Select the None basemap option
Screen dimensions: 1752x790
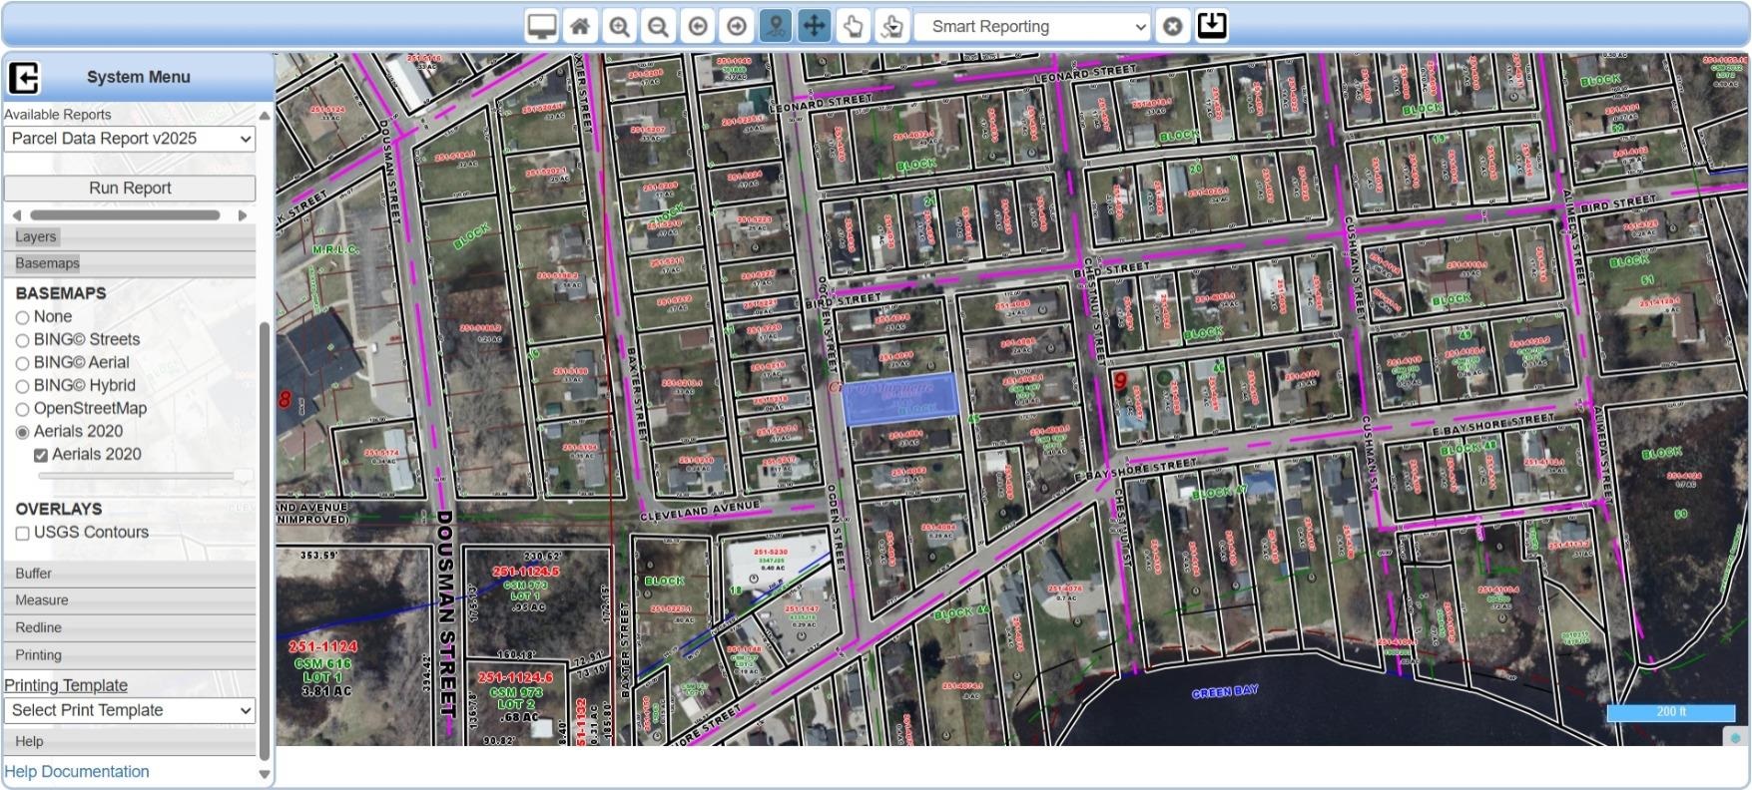click(x=22, y=317)
